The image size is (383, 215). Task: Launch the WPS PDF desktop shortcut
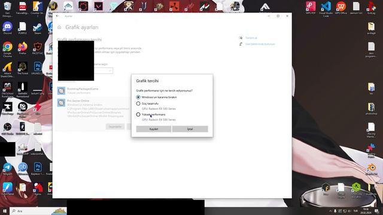[x=311, y=8]
